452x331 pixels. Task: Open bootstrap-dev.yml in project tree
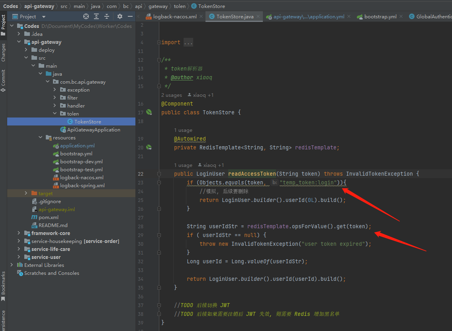tap(78, 162)
